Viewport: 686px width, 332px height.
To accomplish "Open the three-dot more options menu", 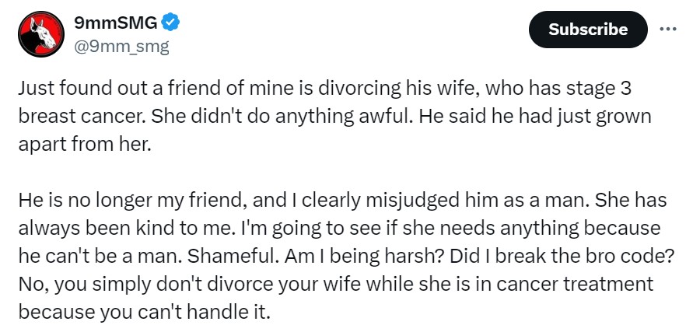I will coord(667,30).
